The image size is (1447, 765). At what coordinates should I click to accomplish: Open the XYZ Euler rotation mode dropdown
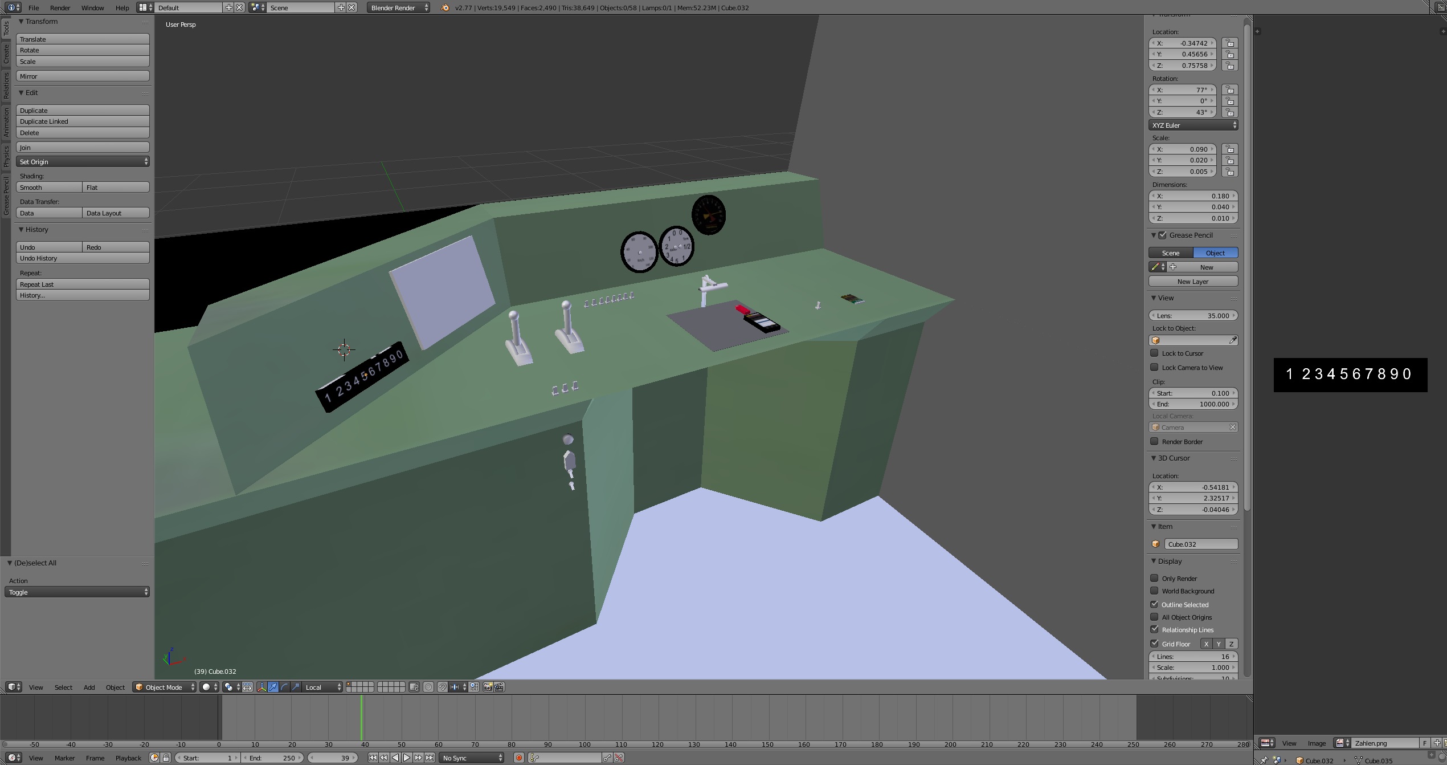click(1193, 125)
